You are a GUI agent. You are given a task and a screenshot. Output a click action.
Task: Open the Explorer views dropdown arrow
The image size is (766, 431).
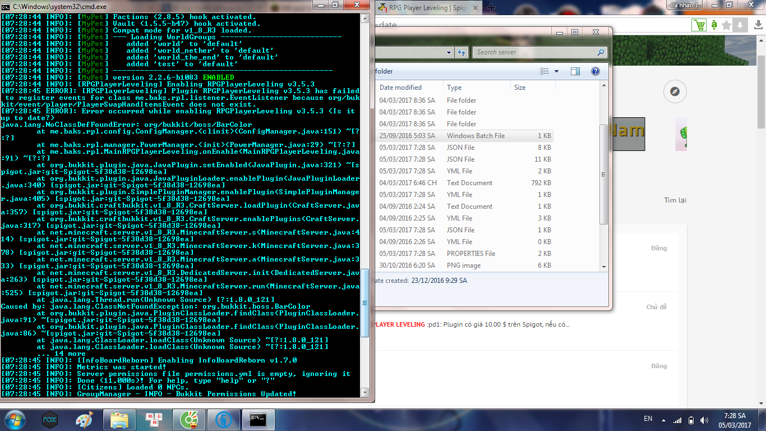(556, 71)
